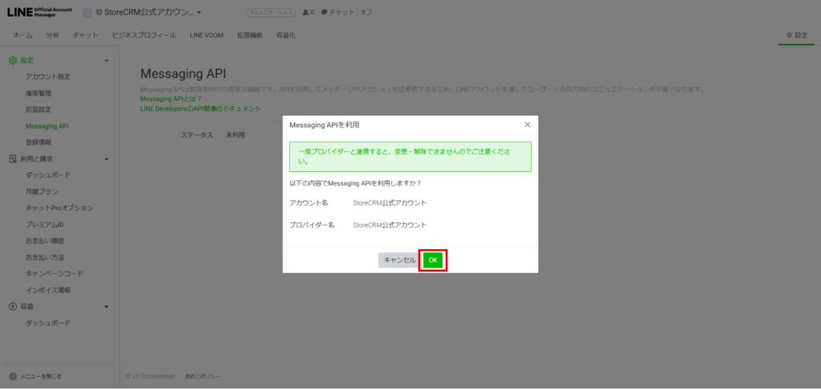Switch to the LINE VOOM tab

(x=208, y=35)
